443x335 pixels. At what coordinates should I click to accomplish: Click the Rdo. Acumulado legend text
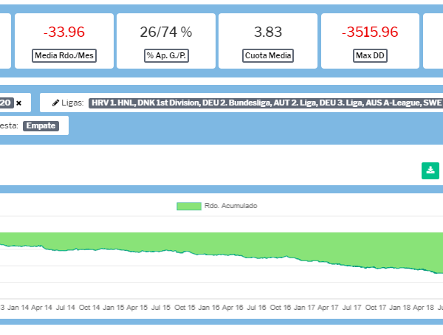point(231,206)
